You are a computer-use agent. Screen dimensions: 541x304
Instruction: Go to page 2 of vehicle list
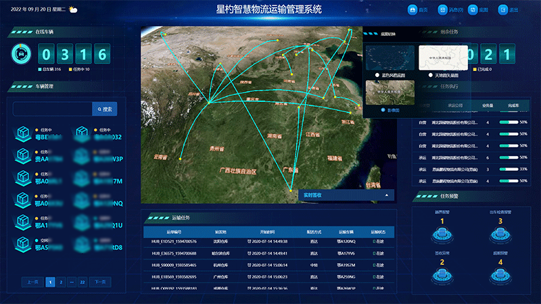(x=61, y=282)
